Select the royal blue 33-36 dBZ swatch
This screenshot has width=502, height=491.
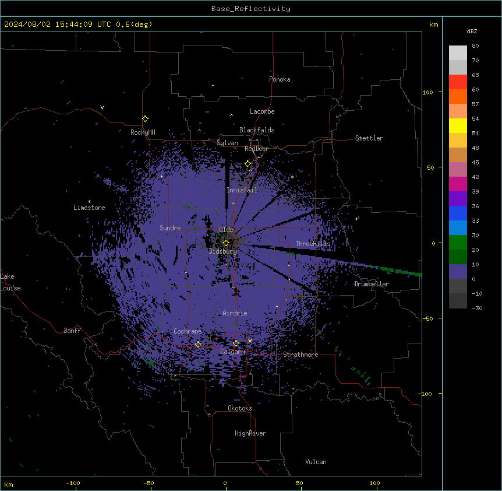[x=458, y=213]
